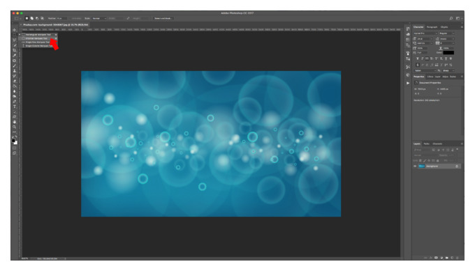Click the foreground color swatch in toolbar
This screenshot has height=271, width=475.
click(x=13, y=141)
